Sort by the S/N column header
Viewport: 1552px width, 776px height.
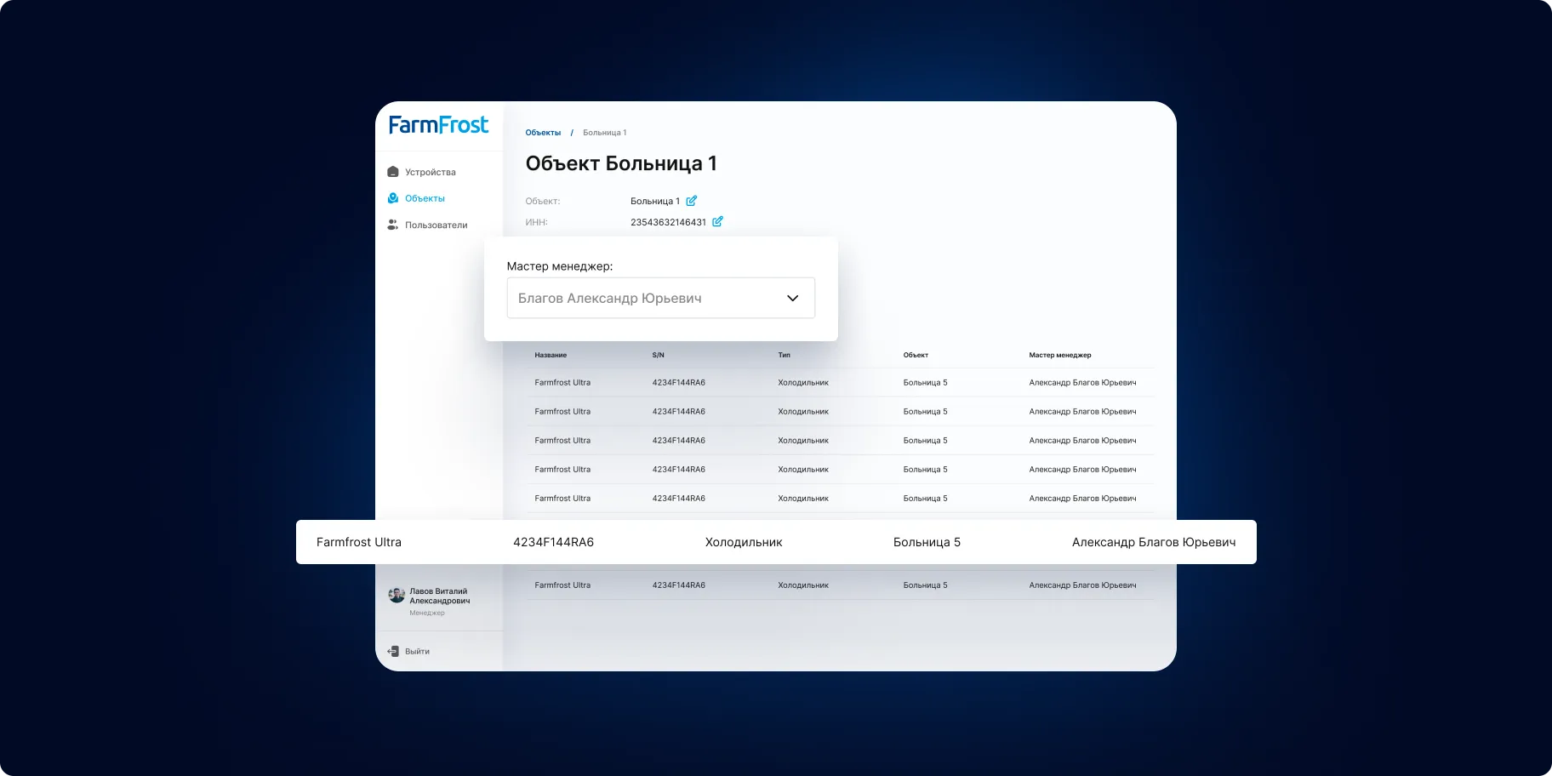pos(659,355)
